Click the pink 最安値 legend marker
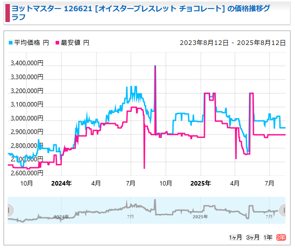The image size is (295, 248). [x=57, y=43]
